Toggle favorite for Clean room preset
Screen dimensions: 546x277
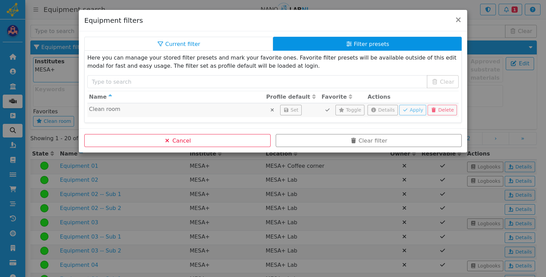350,110
